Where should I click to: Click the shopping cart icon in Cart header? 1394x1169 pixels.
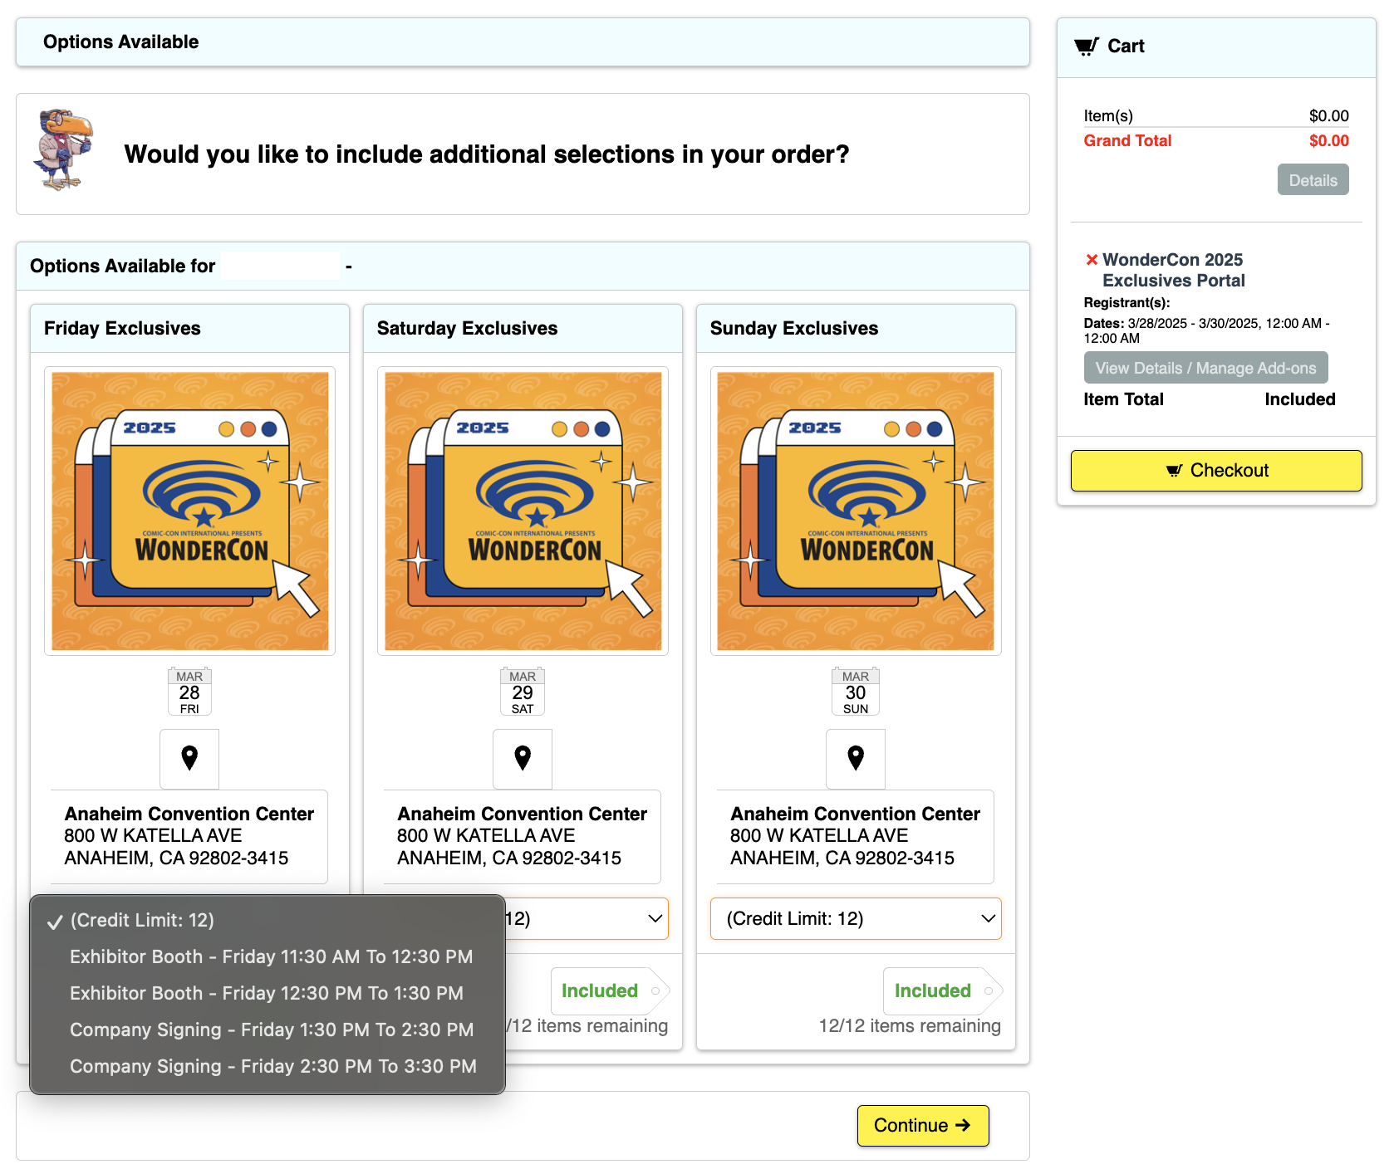1086,46
